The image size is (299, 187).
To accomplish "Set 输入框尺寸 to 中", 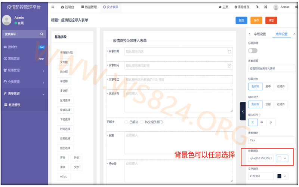I will pos(262,122).
